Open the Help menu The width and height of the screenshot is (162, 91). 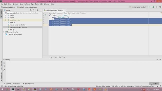(52, 4)
